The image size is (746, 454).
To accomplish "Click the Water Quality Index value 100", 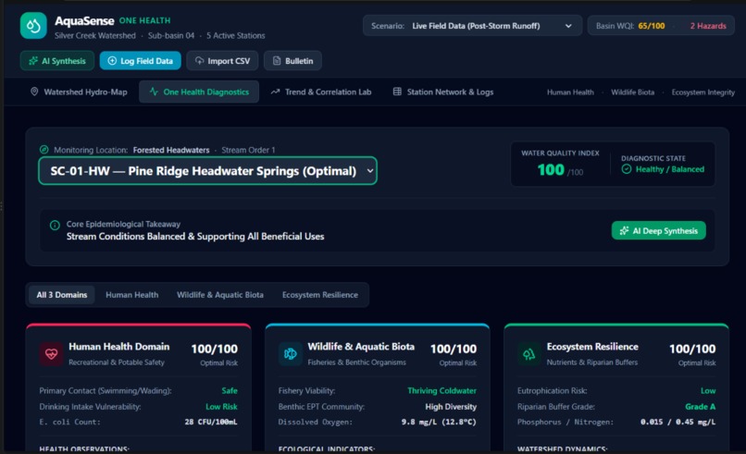I will (551, 170).
